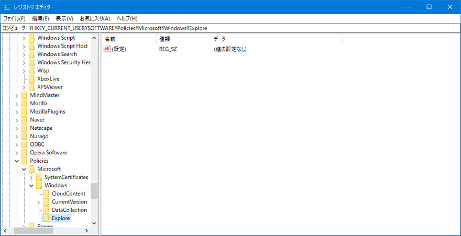Click the tree scroll down arrow

pyautogui.click(x=94, y=223)
